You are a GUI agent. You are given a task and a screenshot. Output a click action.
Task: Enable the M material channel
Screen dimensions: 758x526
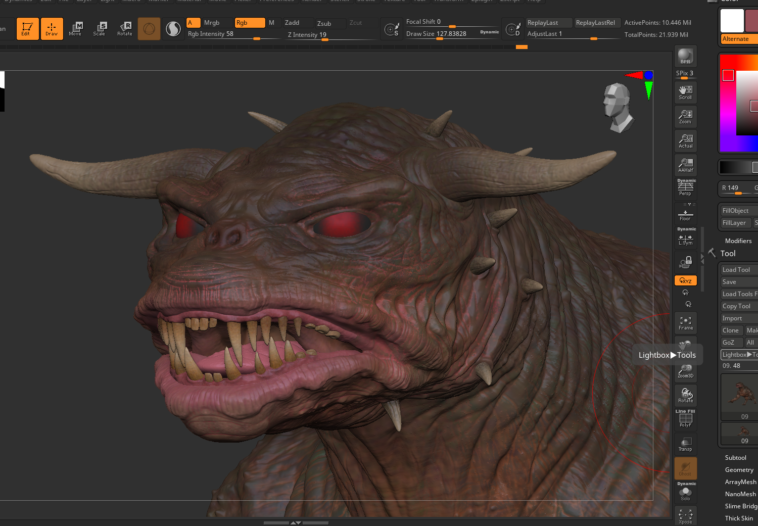point(273,23)
